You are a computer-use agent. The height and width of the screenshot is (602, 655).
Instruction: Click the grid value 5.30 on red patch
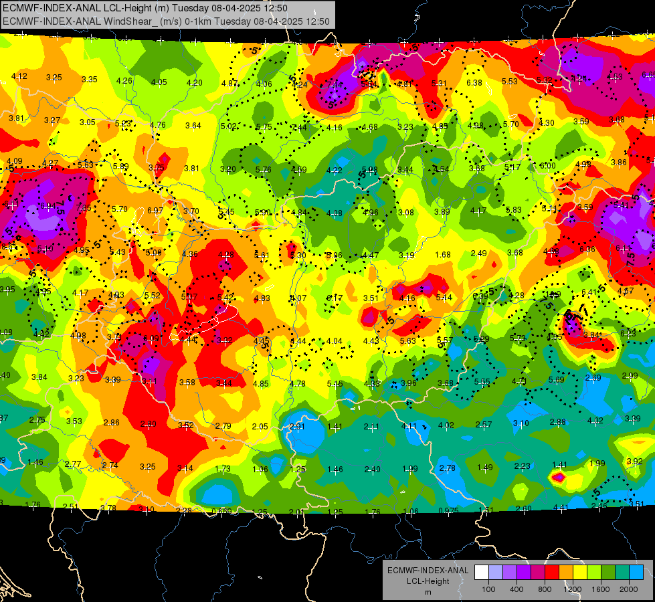pos(298,256)
